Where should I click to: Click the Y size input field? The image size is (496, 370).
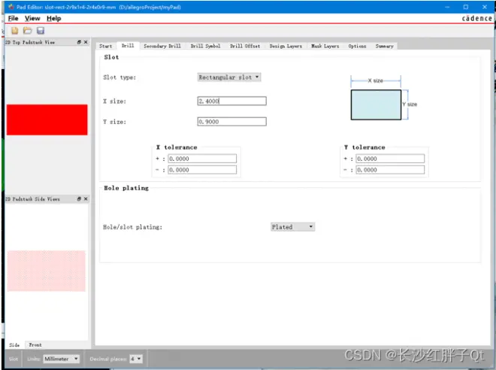[232, 122]
